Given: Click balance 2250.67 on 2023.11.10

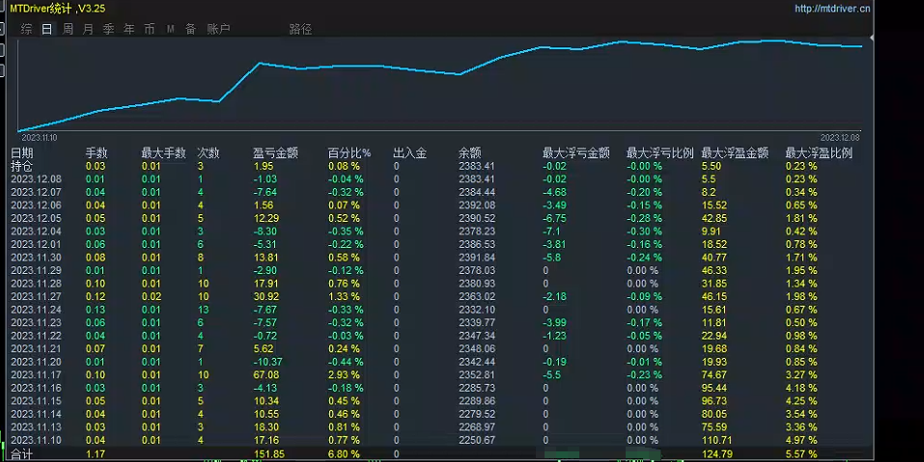Looking at the screenshot, I should coord(477,440).
